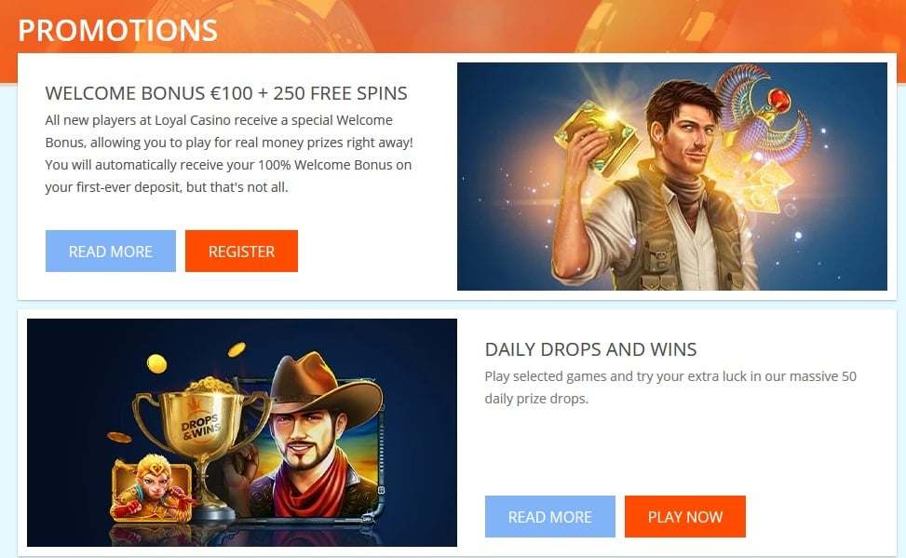Click the PLAY NOW button
This screenshot has height=558, width=906.
coord(685,516)
